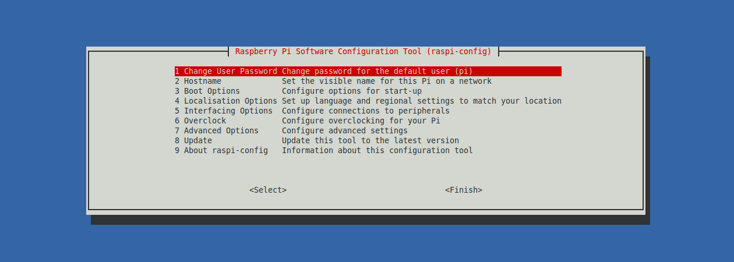Viewport: 734px width, 262px height.
Task: Click 'Change password for the default user' description
Action: click(x=377, y=71)
